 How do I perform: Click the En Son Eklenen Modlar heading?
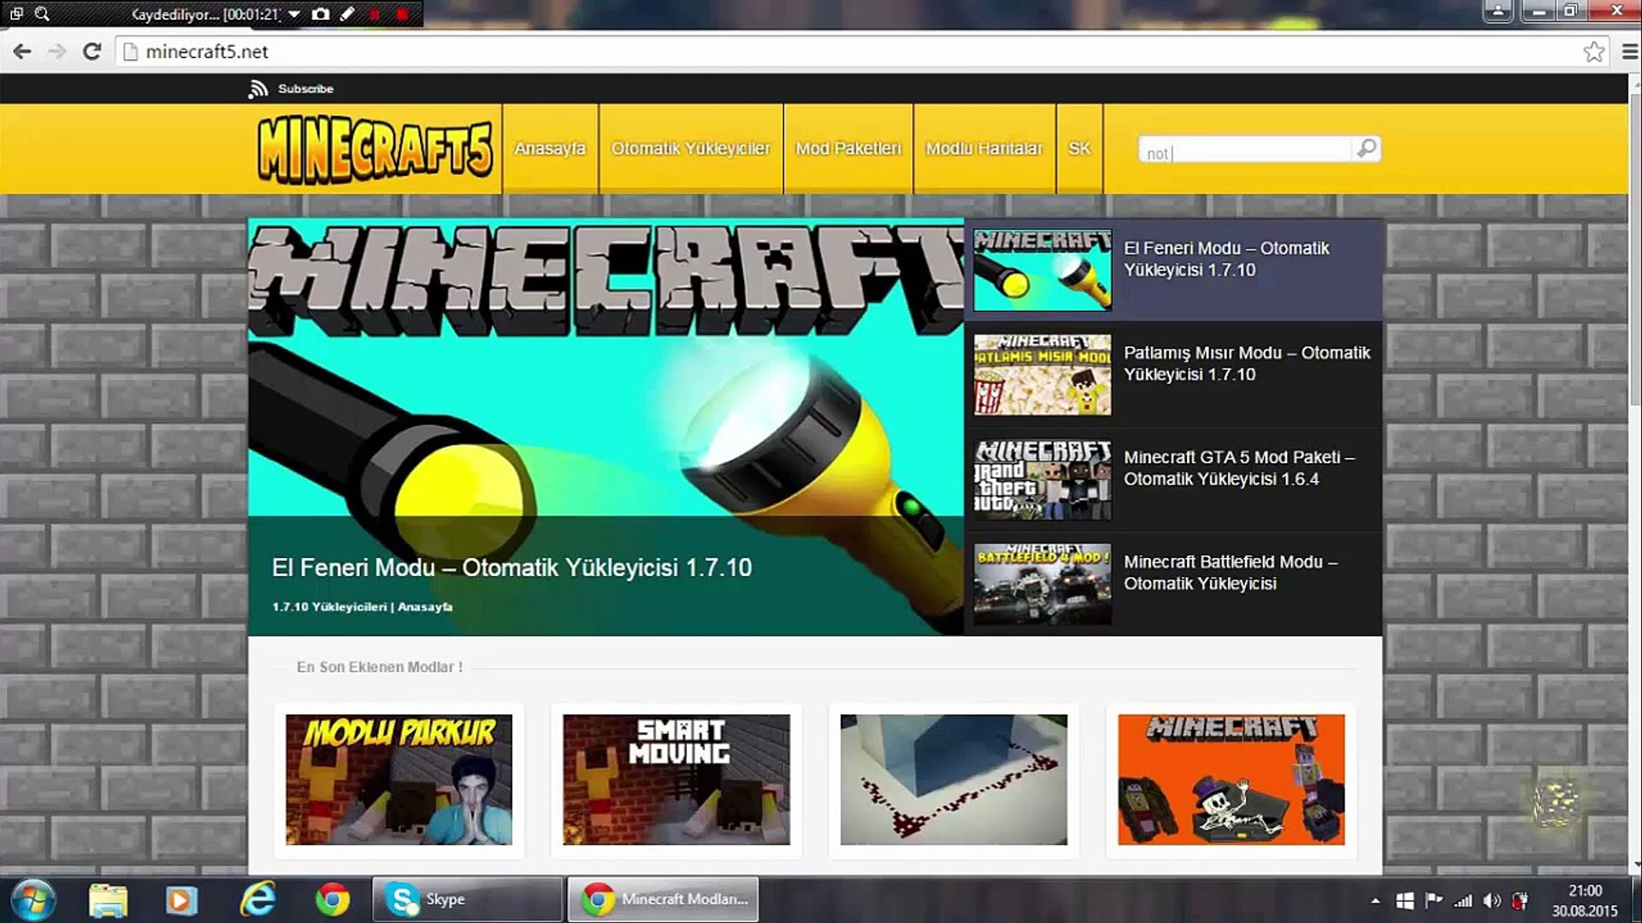[380, 667]
